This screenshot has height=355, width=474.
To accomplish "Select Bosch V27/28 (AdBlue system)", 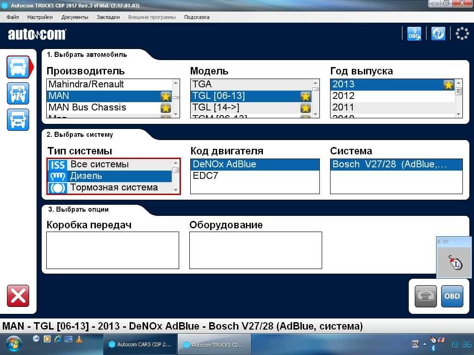I will [x=396, y=165].
